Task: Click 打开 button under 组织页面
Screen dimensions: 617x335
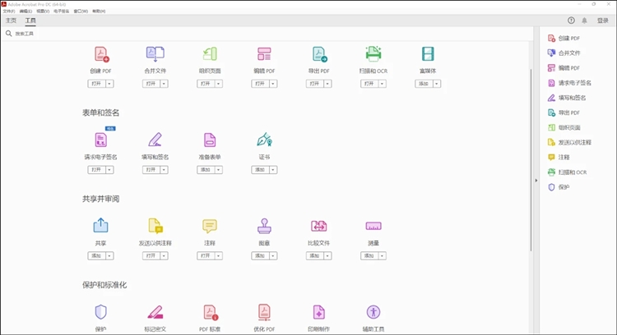Action: click(x=205, y=84)
